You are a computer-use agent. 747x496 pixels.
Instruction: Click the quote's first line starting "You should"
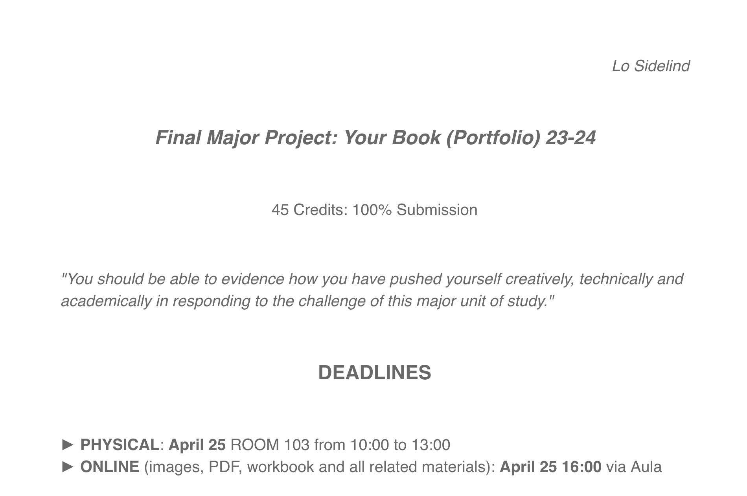point(372,279)
